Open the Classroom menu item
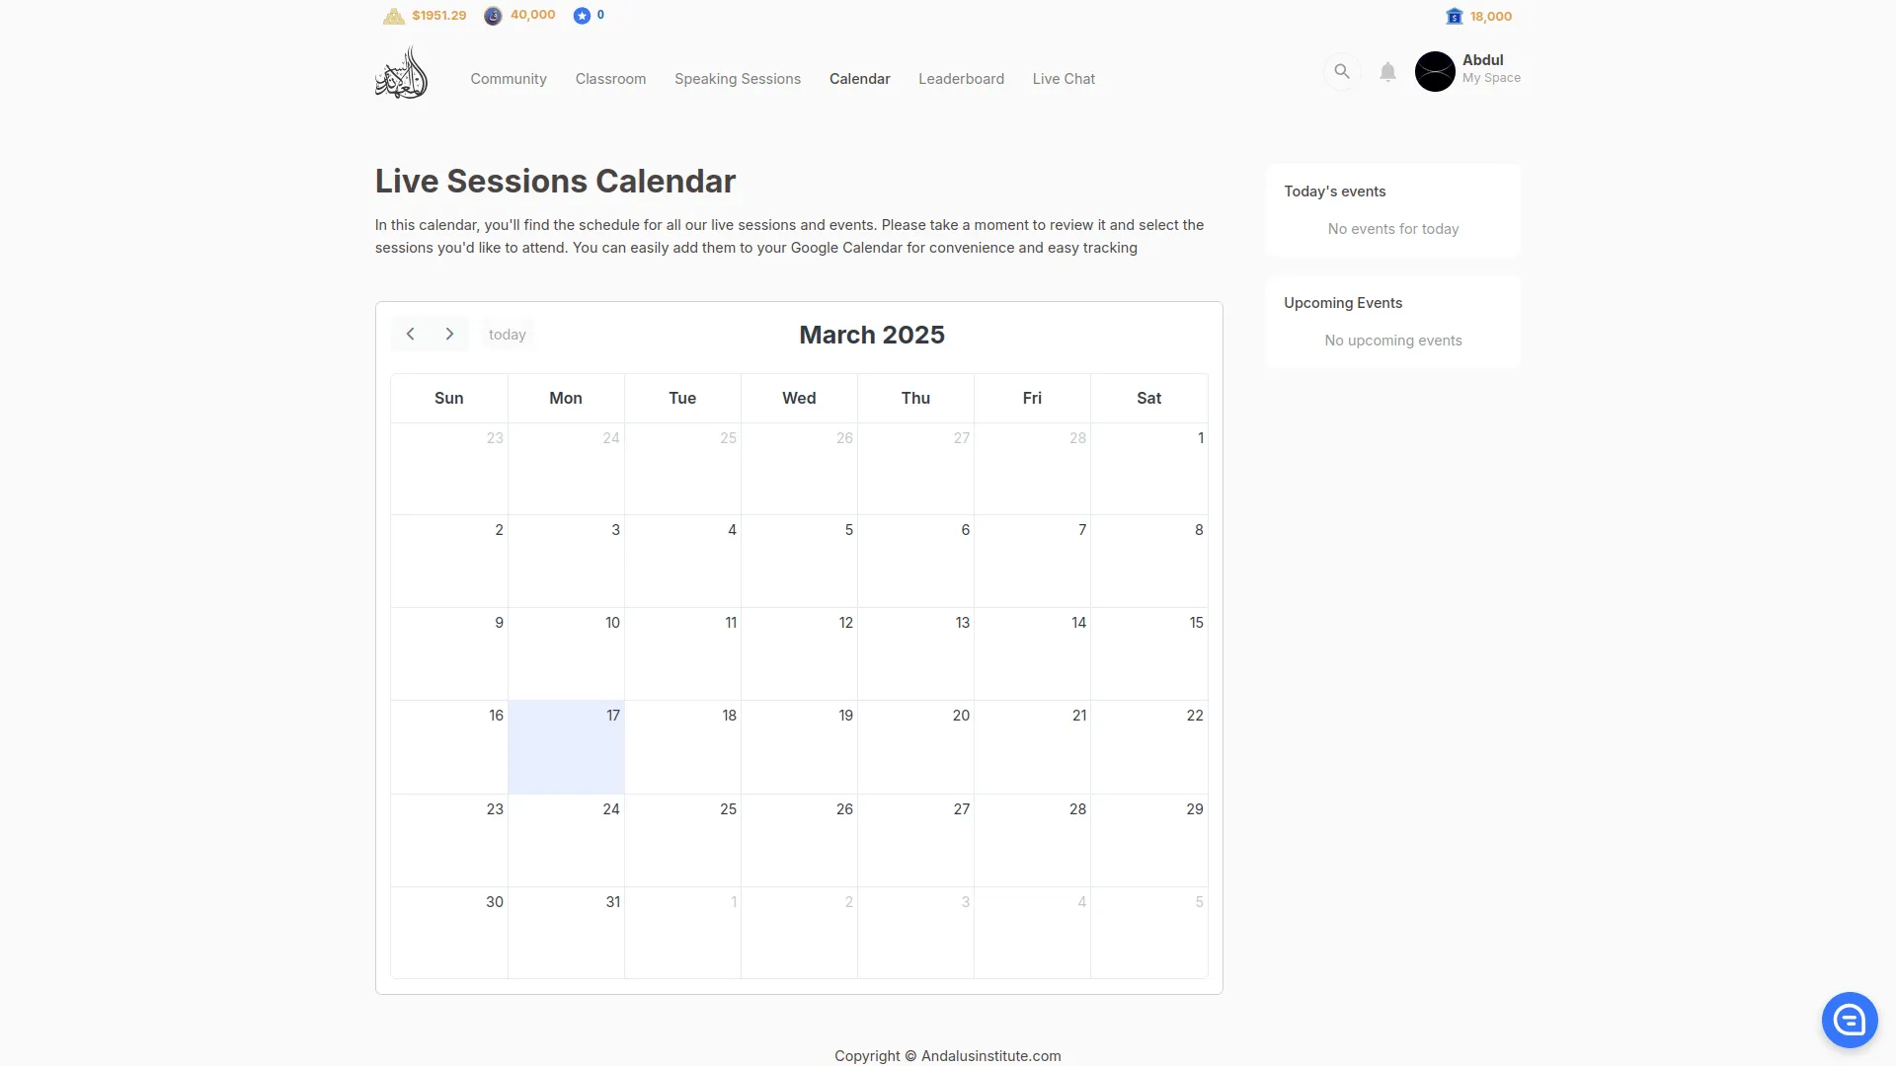Screen dimensions: 1896x1066 tap(610, 79)
